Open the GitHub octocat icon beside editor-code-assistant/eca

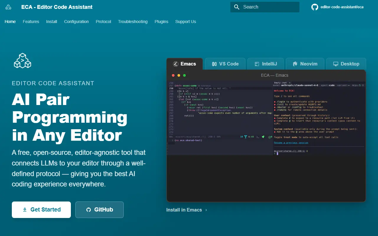[x=315, y=7]
